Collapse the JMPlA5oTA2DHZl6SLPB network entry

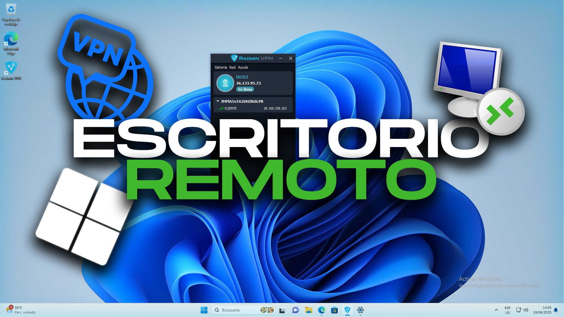tap(218, 101)
